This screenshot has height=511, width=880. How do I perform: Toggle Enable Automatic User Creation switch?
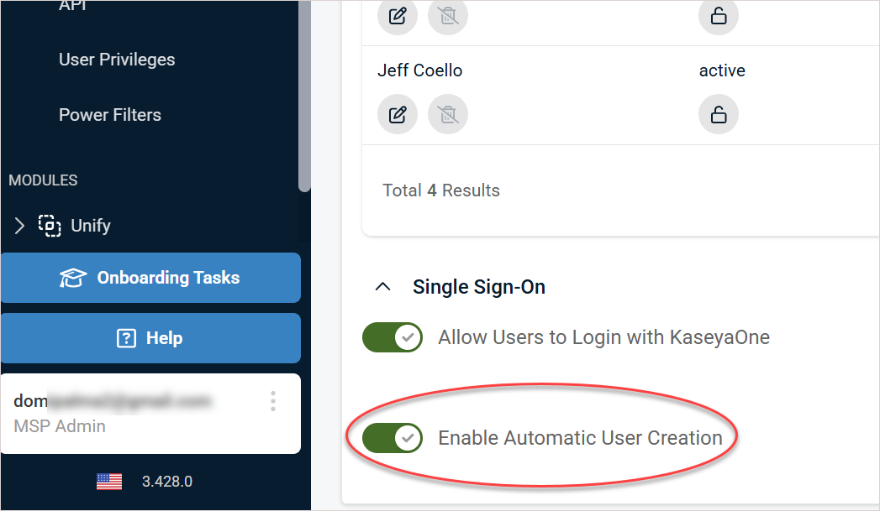pos(393,437)
